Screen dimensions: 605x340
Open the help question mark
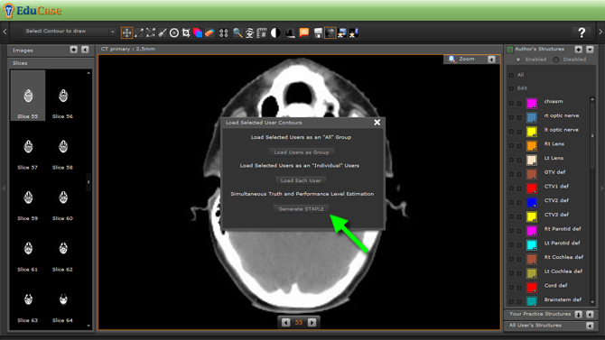coord(582,32)
